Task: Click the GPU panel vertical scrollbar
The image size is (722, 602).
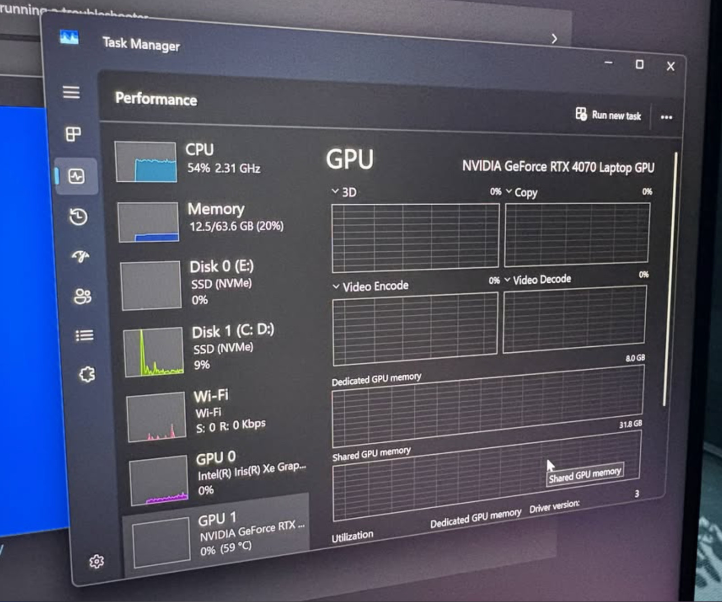Action: pyautogui.click(x=670, y=280)
